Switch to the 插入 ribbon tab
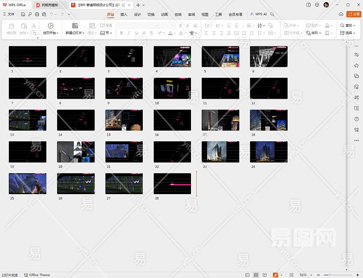The height and width of the screenshot is (278, 363). [124, 14]
